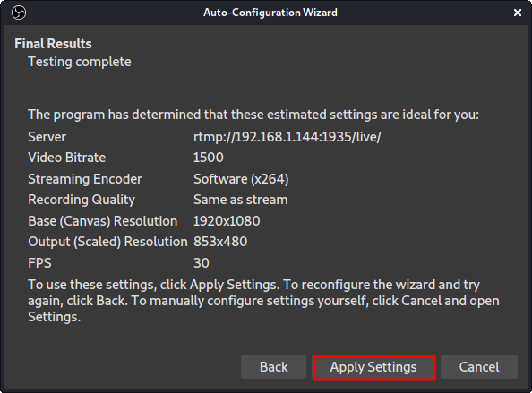Select the Final Results heading
Image resolution: width=532 pixels, height=393 pixels.
point(53,44)
